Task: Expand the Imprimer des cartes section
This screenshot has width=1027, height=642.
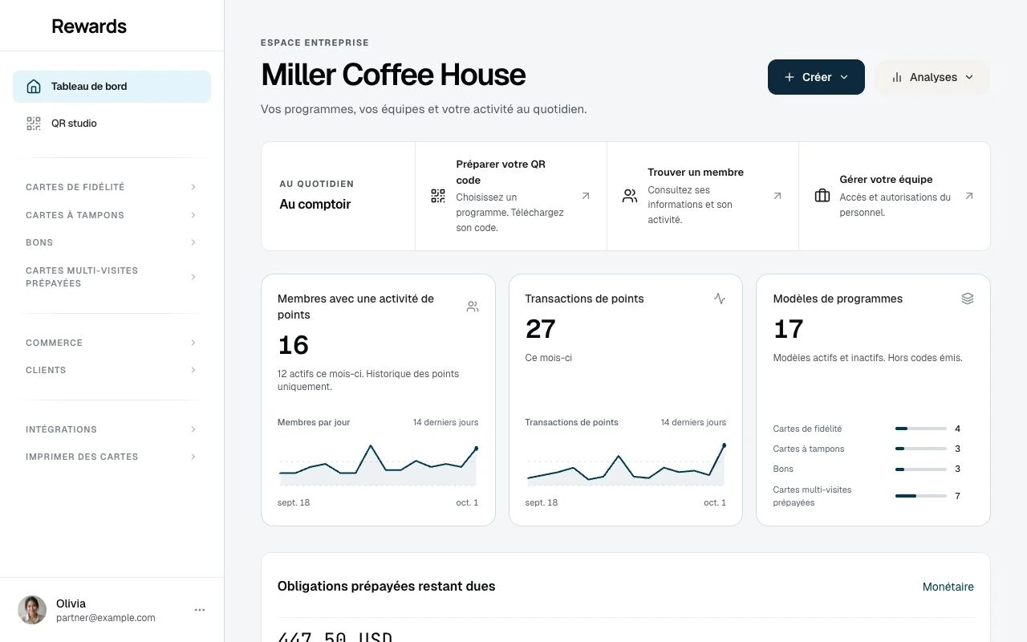Action: tap(112, 457)
